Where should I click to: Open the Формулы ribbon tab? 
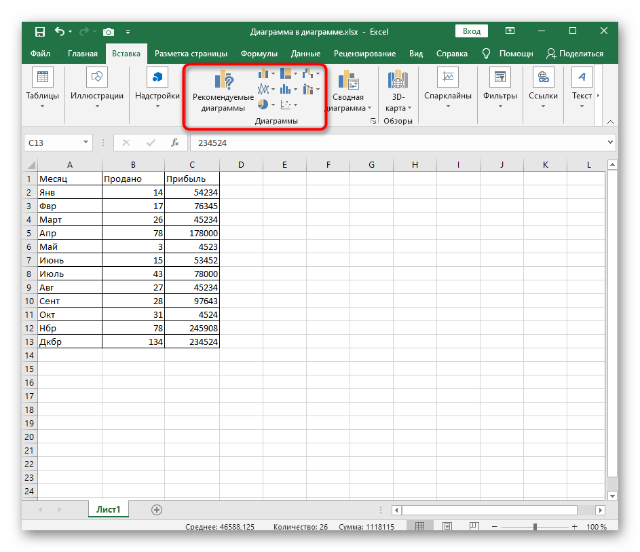pyautogui.click(x=259, y=54)
